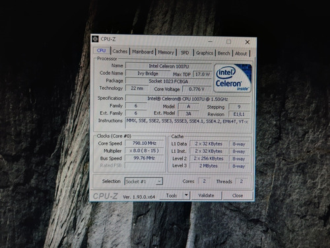The width and height of the screenshot is (330, 248).
Task: Click the Max TDP value 17.0 W
Action: tap(203, 74)
